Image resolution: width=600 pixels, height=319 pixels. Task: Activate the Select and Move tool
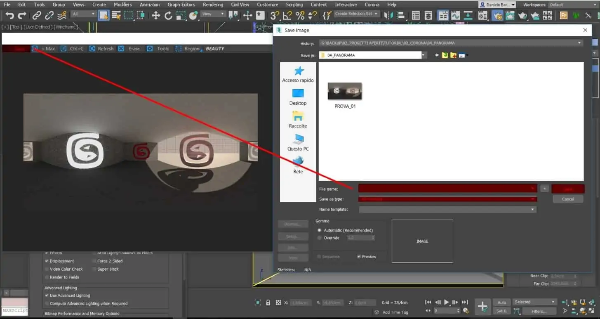coord(156,16)
